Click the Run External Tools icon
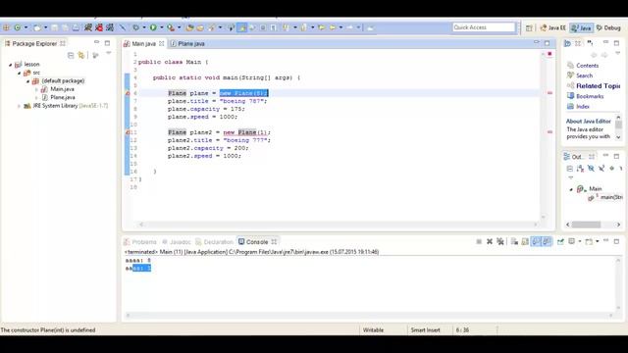Image resolution: width=628 pixels, height=353 pixels. pyautogui.click(x=171, y=27)
